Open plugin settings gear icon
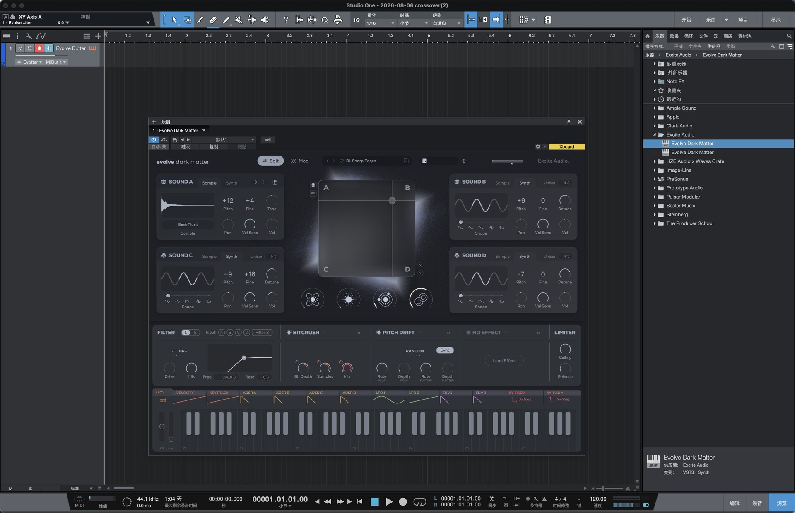 (x=538, y=146)
